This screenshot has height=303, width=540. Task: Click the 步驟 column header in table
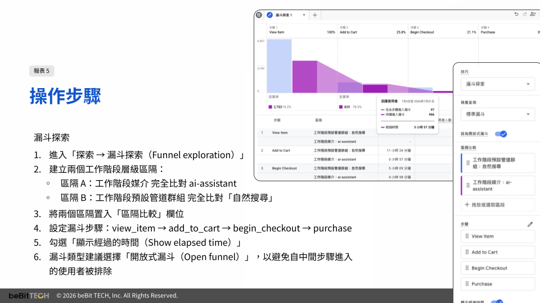277,120
